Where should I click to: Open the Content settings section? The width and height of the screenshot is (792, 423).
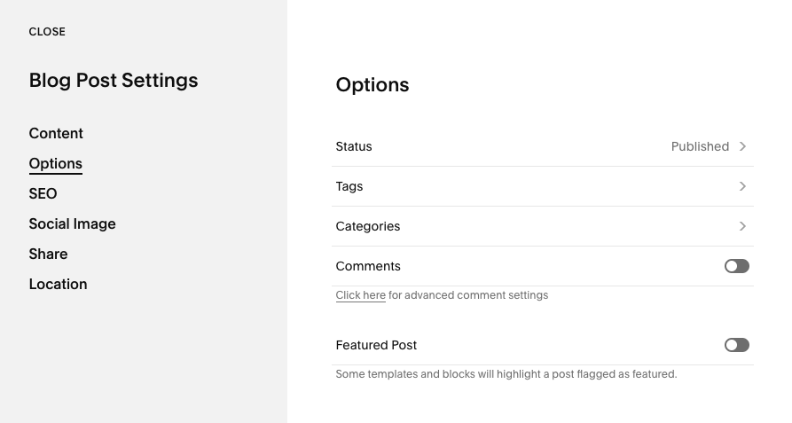pyautogui.click(x=56, y=134)
